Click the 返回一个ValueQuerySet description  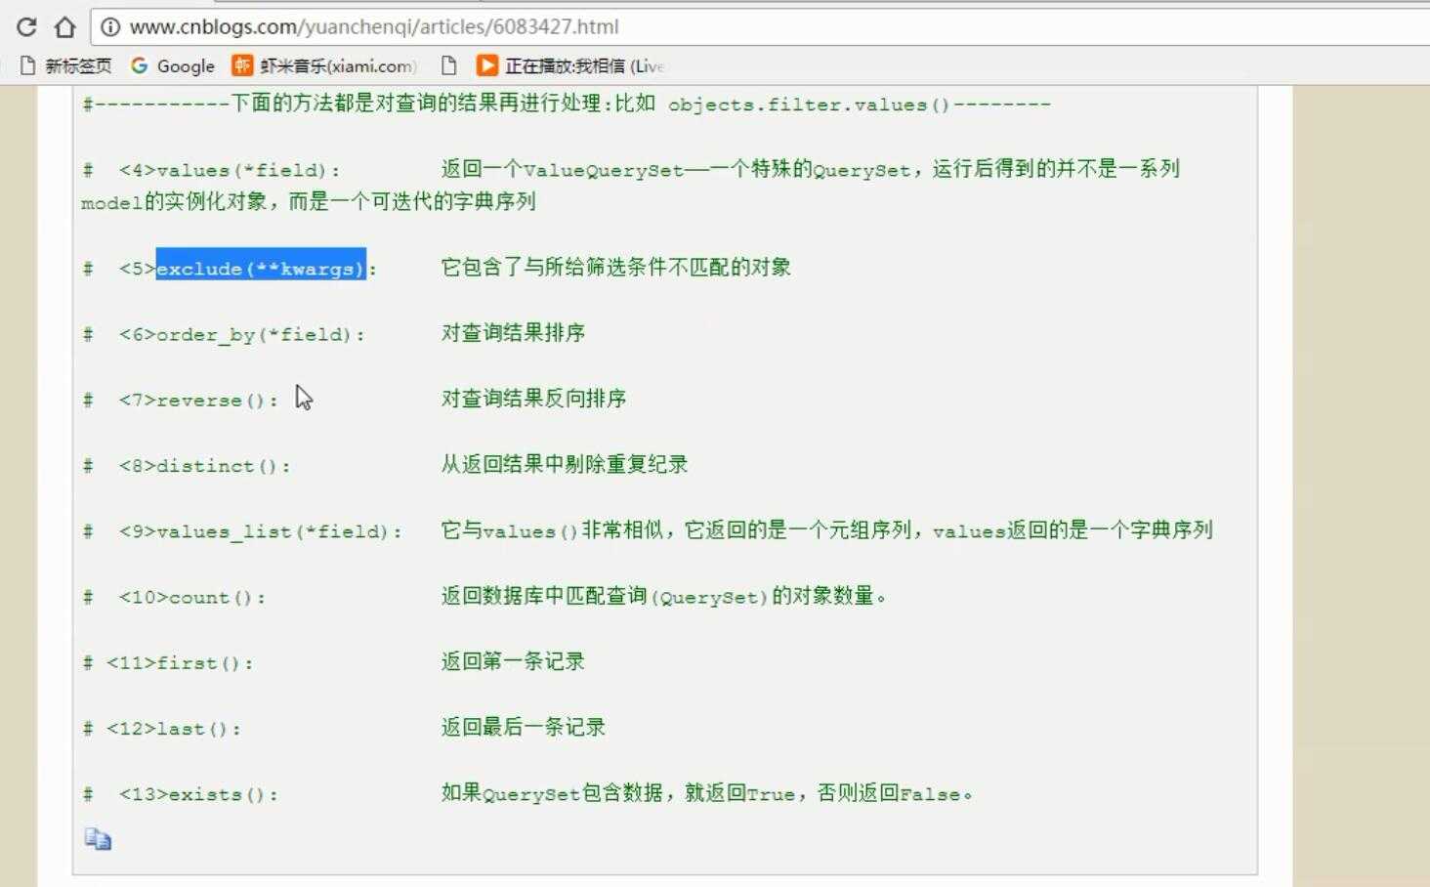pyautogui.click(x=811, y=169)
